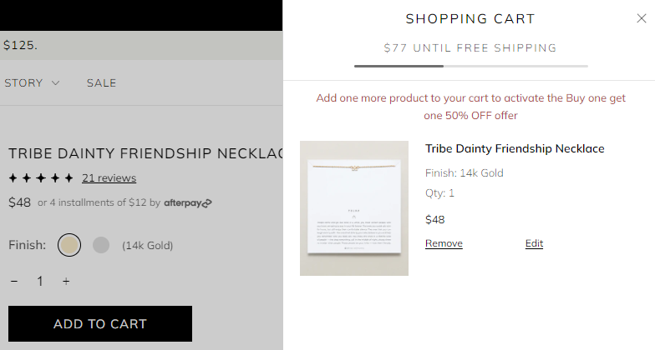
Task: Open the 21 reviews link
Action: (x=109, y=178)
